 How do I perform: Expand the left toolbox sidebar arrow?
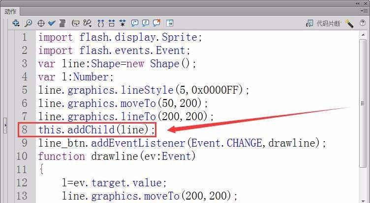click(5, 126)
